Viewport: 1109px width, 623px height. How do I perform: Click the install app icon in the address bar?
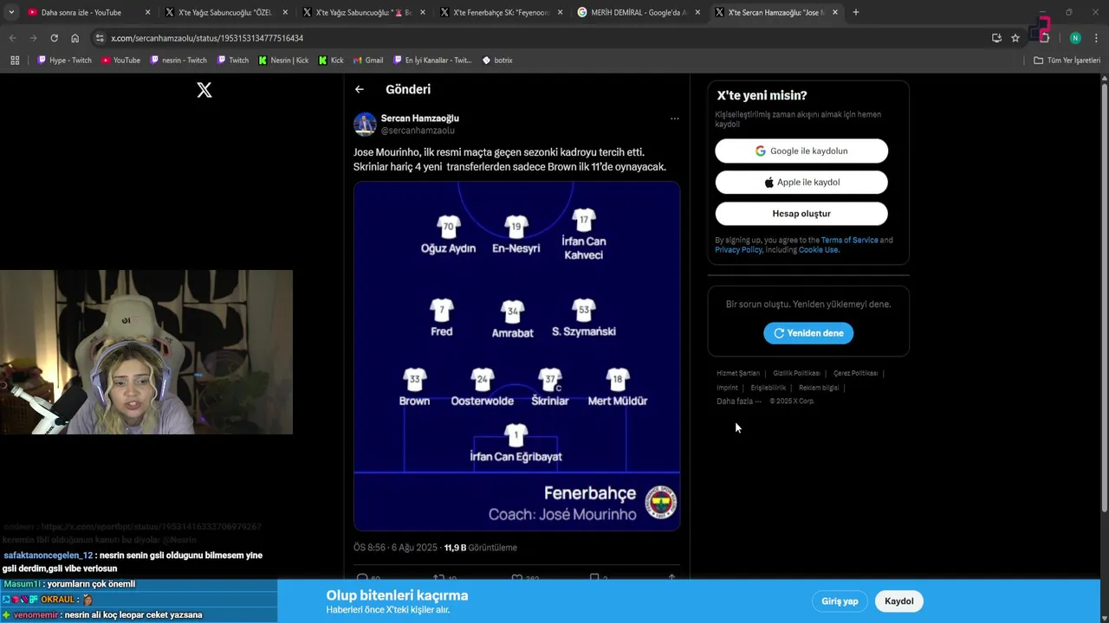coord(996,38)
